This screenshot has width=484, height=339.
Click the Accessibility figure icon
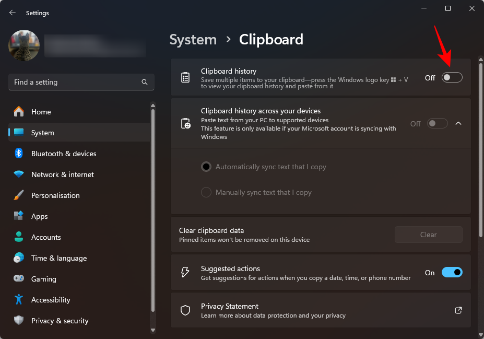[19, 300]
